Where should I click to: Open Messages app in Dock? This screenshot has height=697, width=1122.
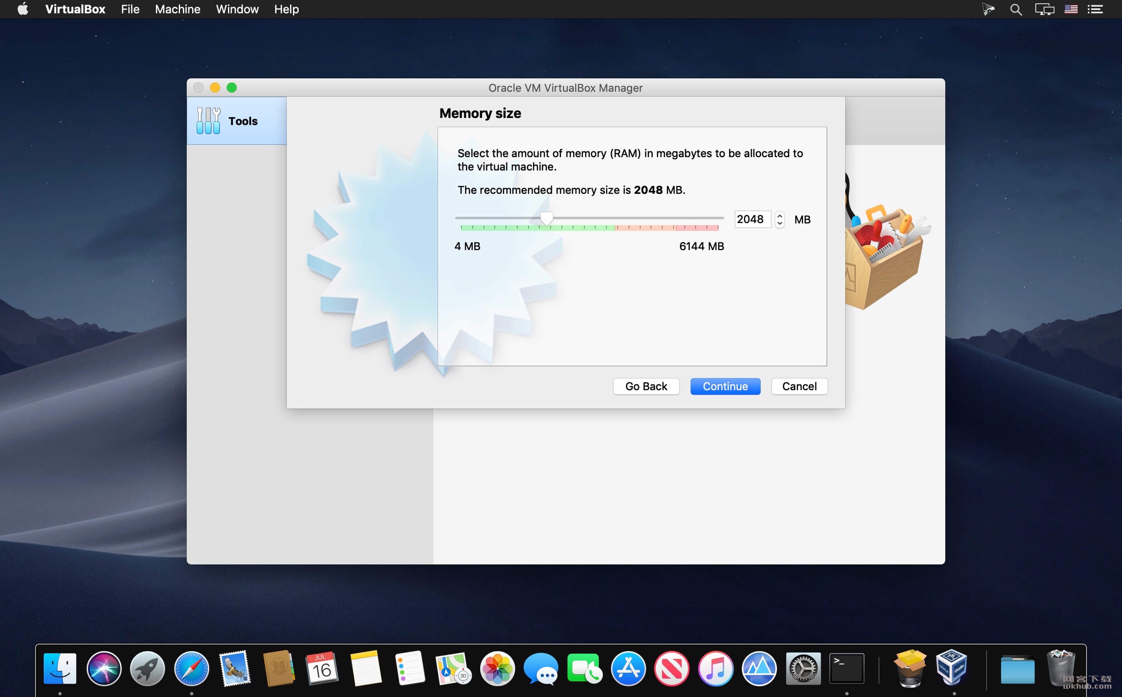point(541,668)
